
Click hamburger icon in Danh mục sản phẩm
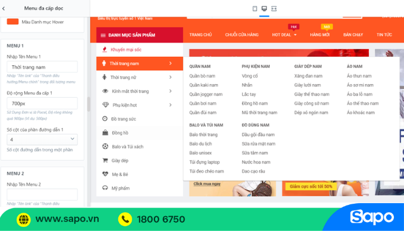103,35
